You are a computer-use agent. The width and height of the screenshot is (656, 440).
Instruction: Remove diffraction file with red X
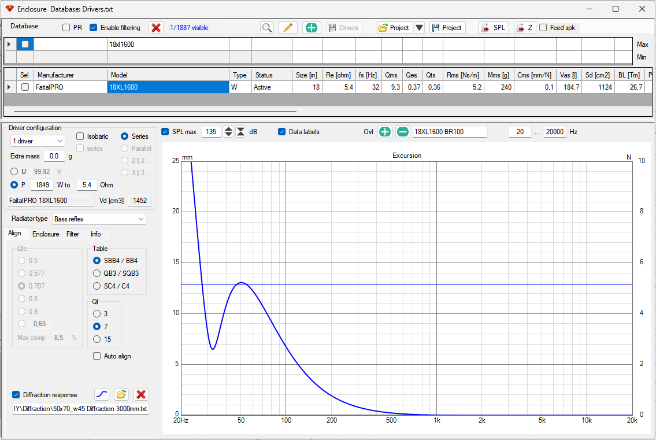coord(141,394)
